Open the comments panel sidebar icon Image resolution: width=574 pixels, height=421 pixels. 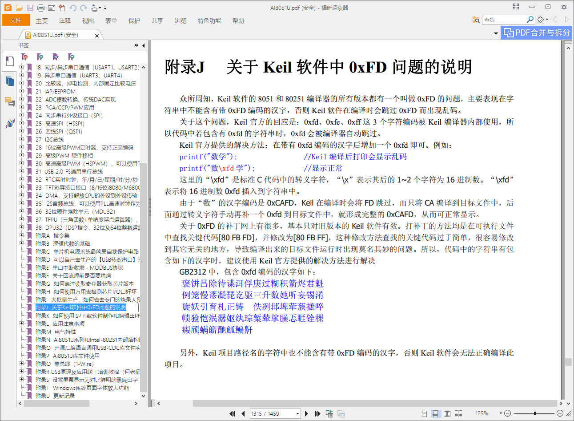pos(9,102)
